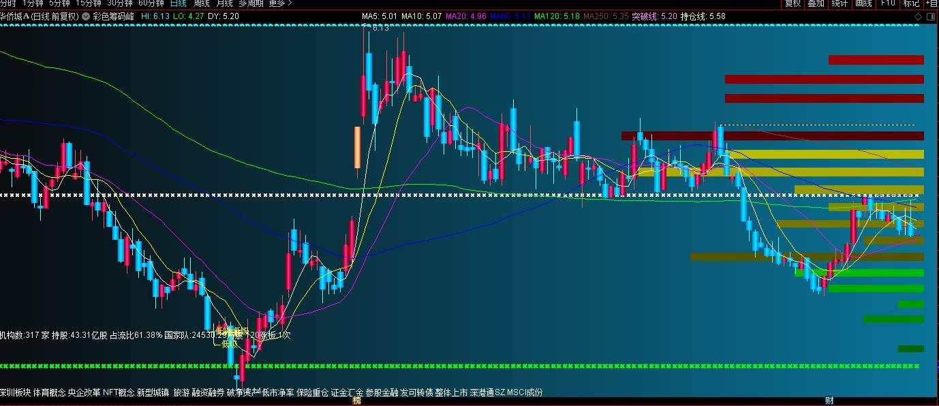This screenshot has height=406, width=939.
Task: Click the diamond icon at top right
Action: tap(917, 16)
